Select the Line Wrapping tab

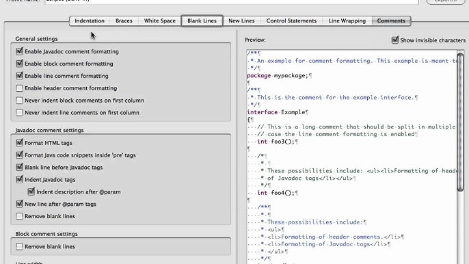coord(347,21)
